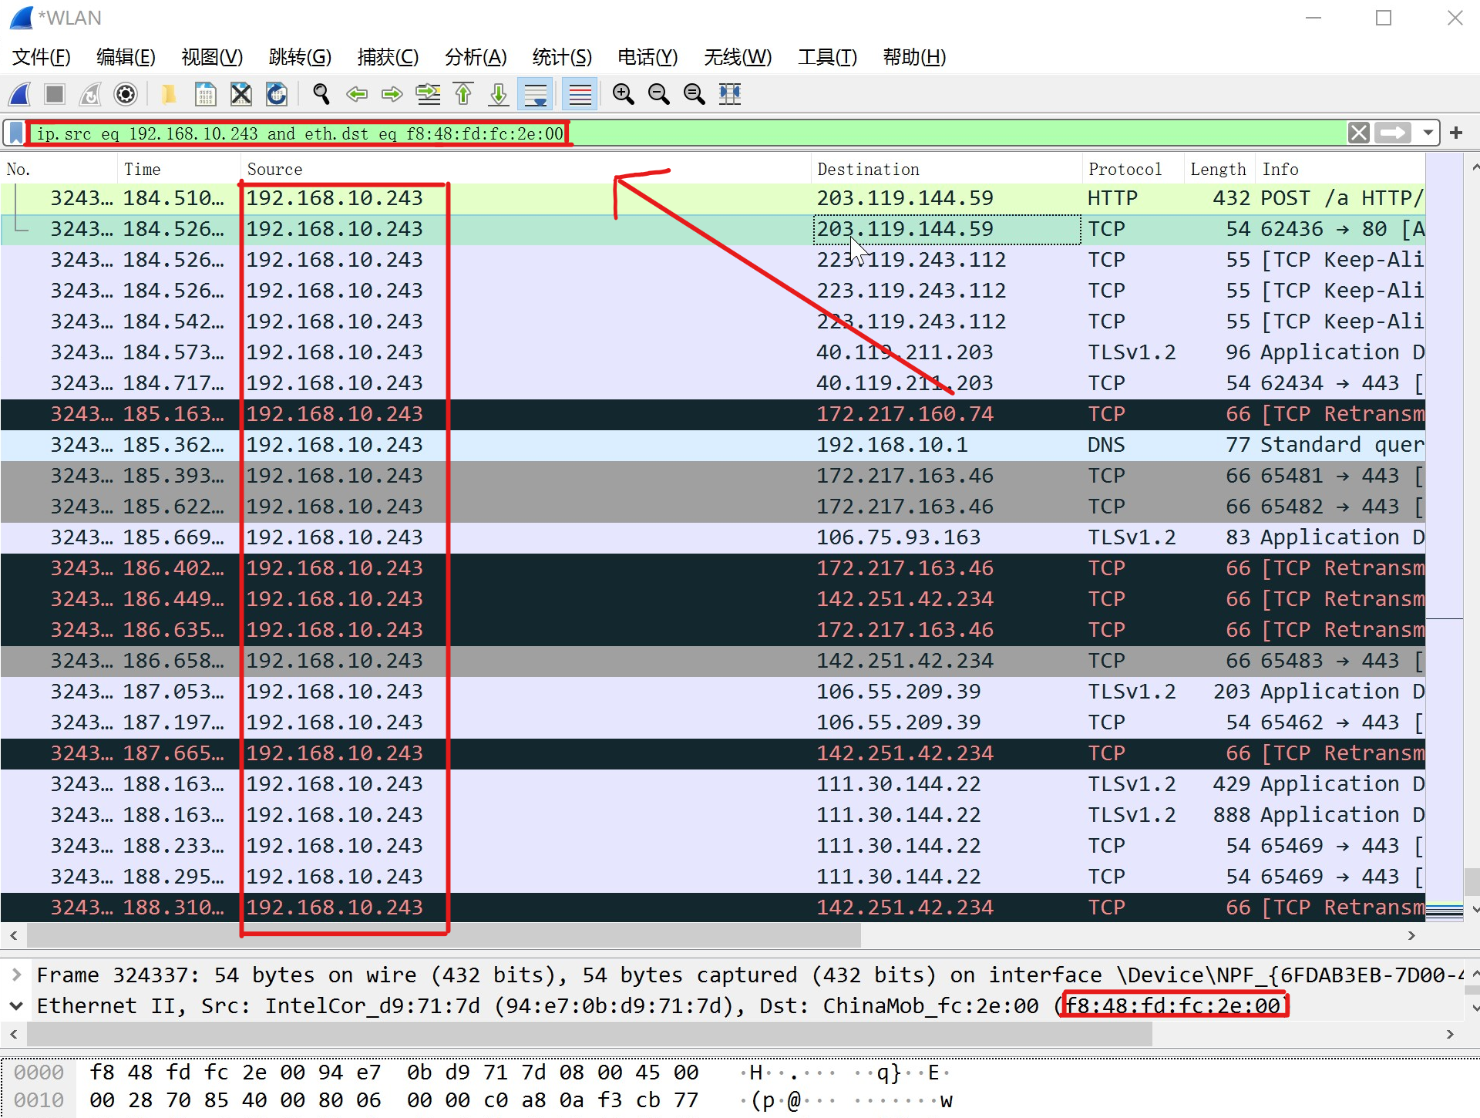Open a capture file folder icon
1480x1118 pixels.
168,94
